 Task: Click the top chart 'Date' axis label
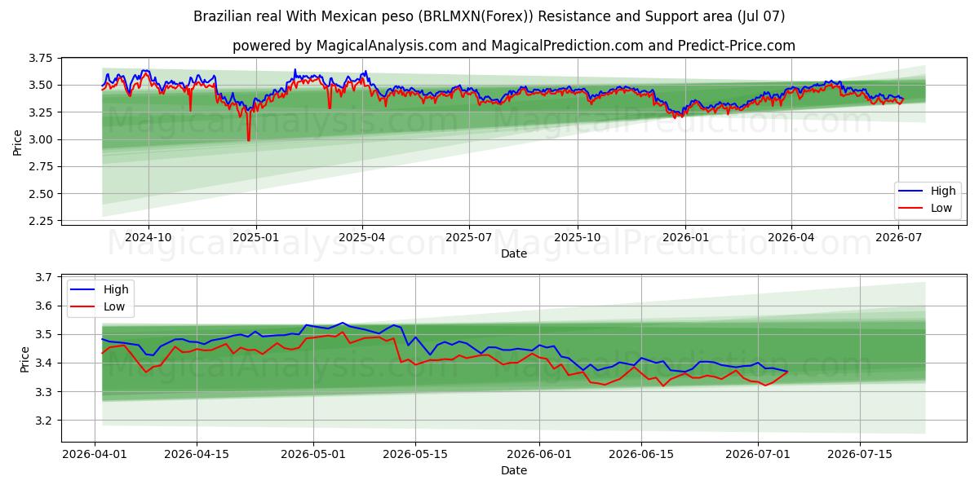click(514, 253)
